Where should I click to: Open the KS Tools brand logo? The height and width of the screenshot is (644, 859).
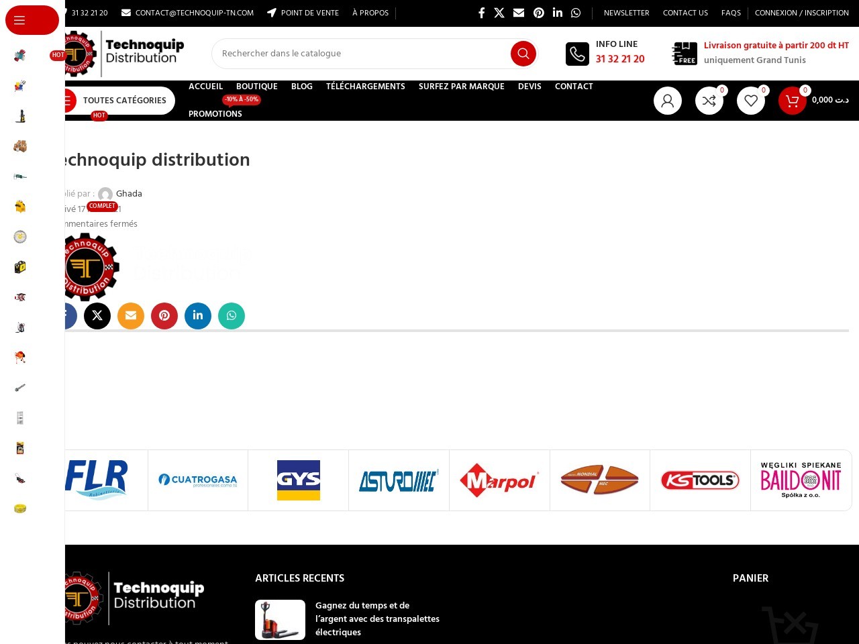point(700,480)
